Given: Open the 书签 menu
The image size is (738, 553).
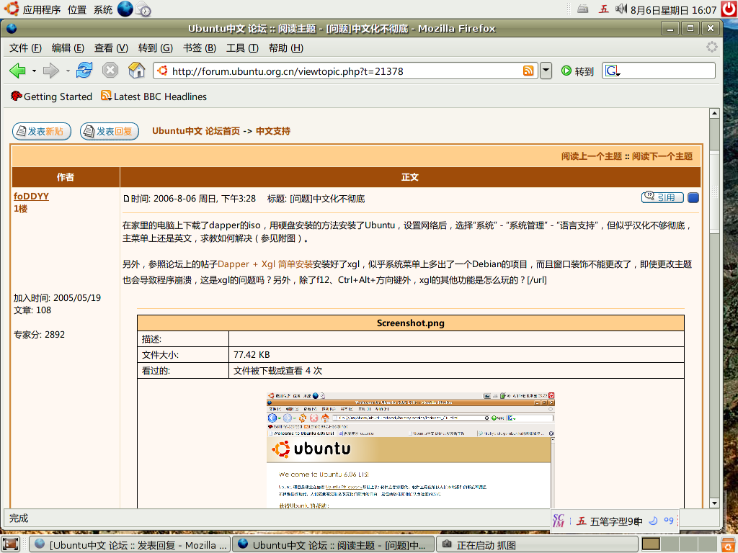Looking at the screenshot, I should [x=199, y=48].
